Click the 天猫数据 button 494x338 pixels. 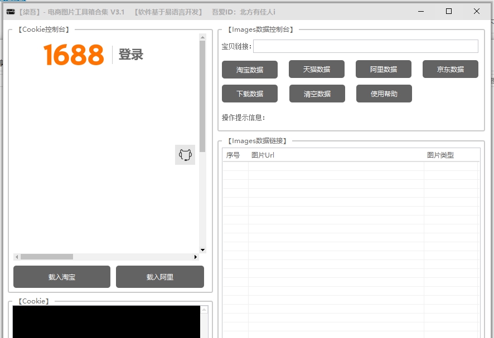[x=317, y=69]
